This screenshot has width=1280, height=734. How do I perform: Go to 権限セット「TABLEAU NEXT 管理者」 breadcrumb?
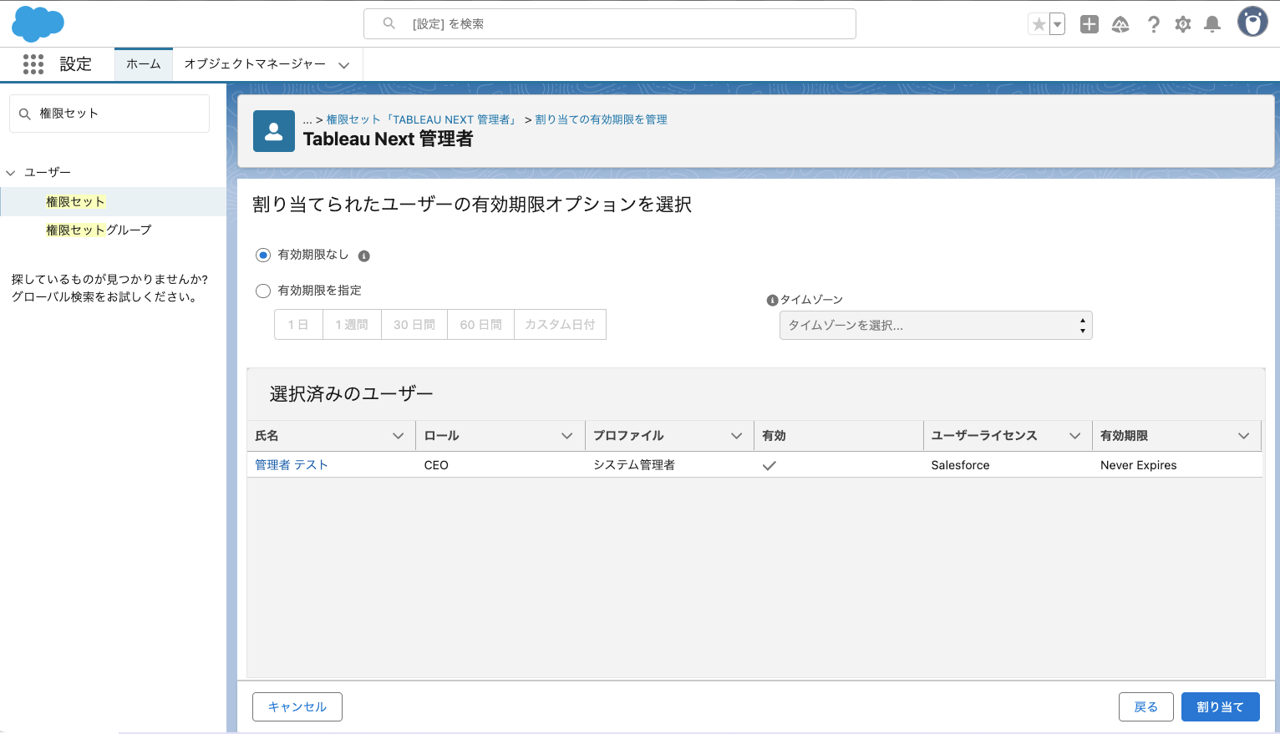coord(423,119)
